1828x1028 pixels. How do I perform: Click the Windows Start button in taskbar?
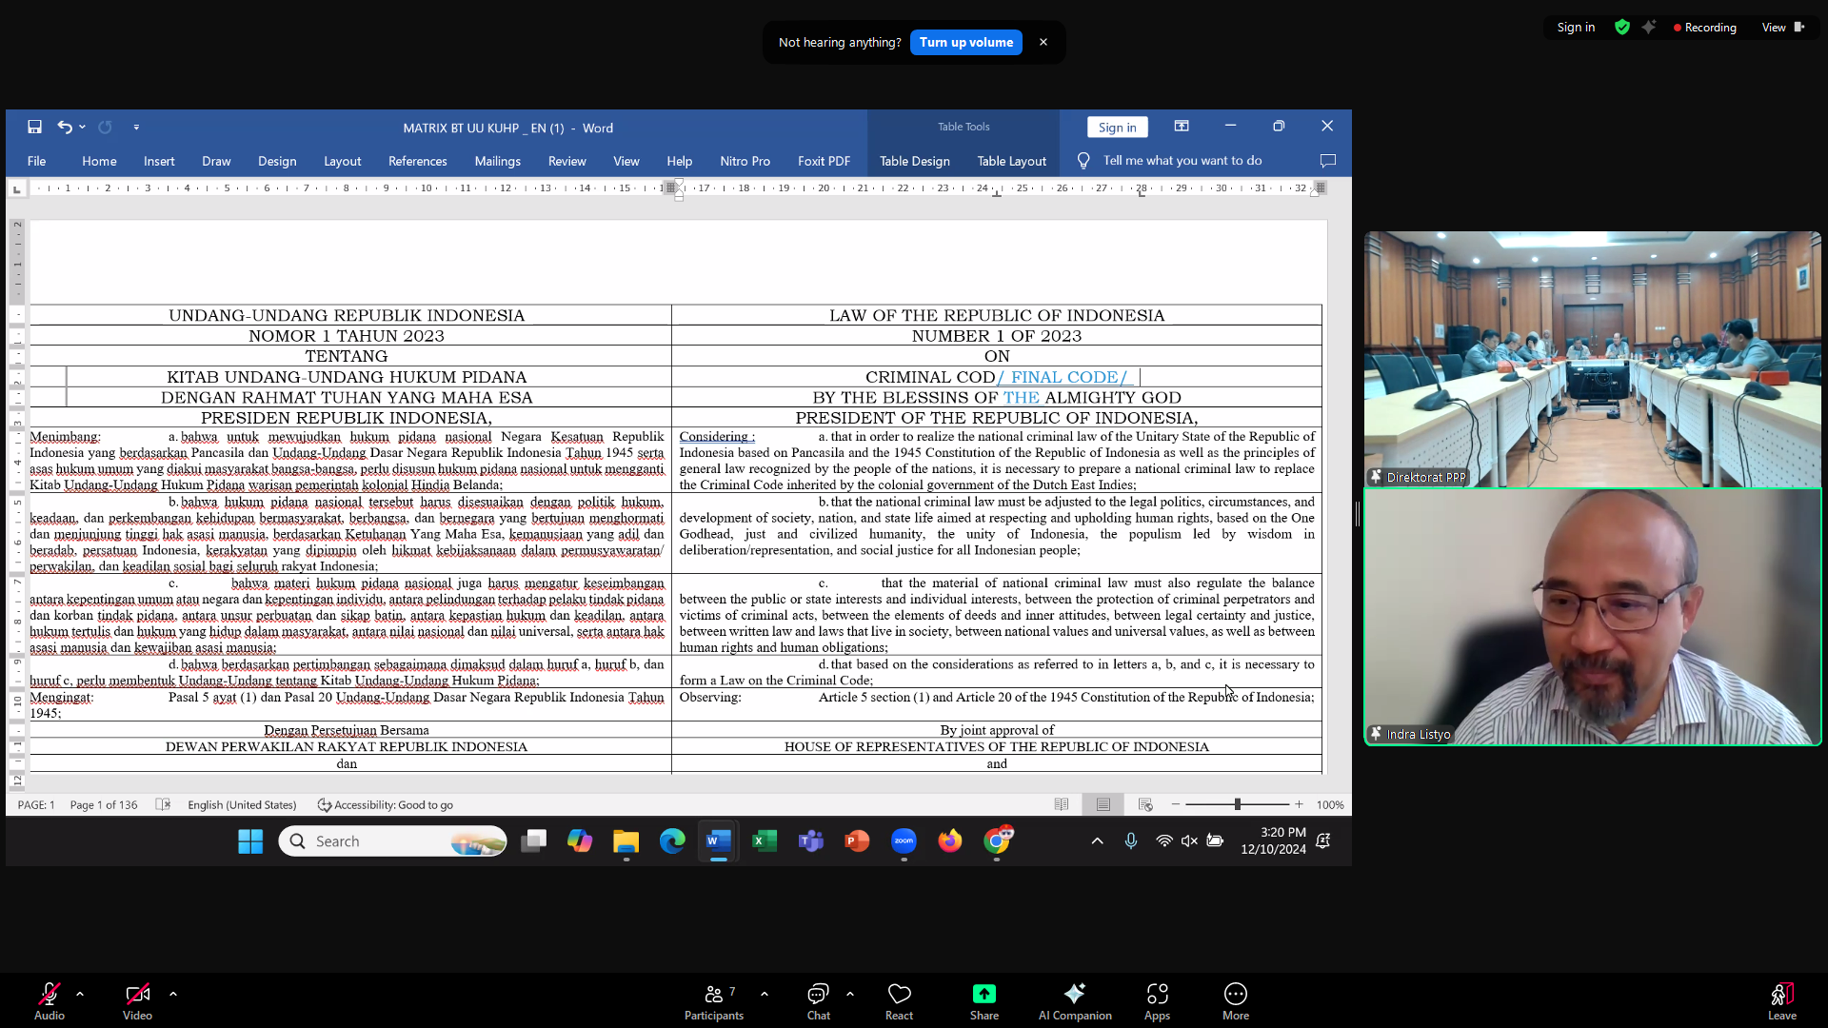pyautogui.click(x=250, y=841)
